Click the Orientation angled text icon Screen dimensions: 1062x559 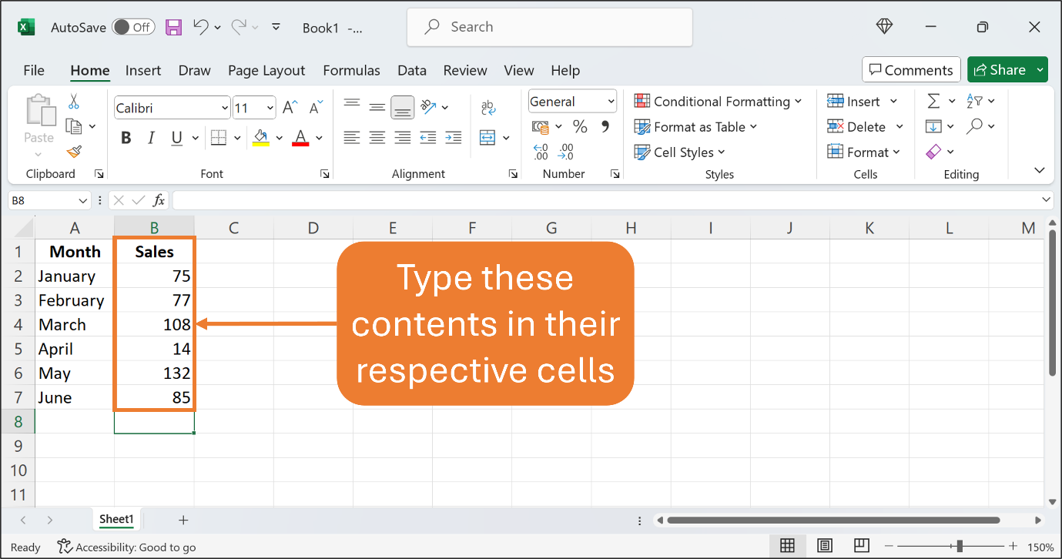point(429,106)
